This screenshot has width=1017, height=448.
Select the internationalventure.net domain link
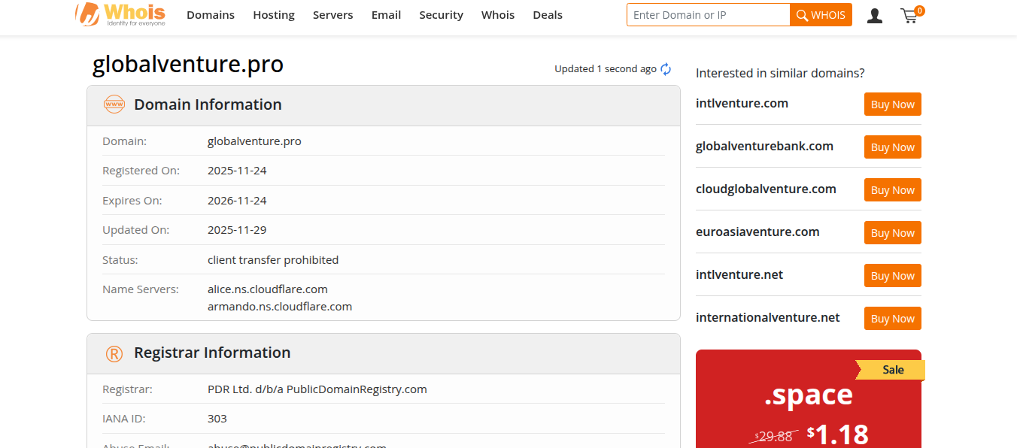[x=767, y=317]
